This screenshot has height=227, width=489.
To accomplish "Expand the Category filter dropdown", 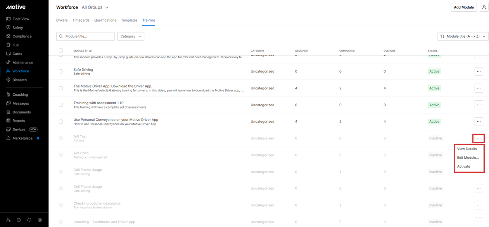I will click(x=131, y=36).
